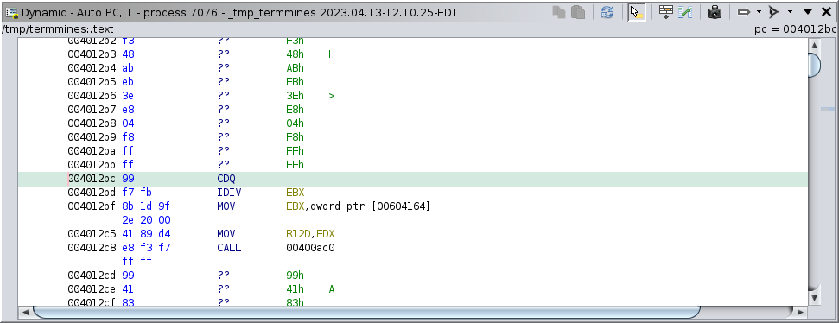Click the listing window icon in the title bar
This screenshot has width=839, height=323.
tap(12, 12)
